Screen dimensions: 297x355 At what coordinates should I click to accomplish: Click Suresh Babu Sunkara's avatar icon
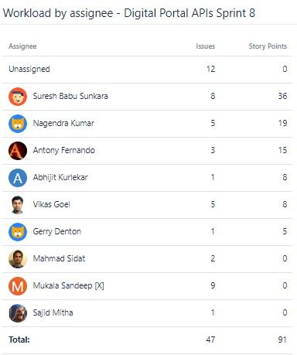point(18,97)
